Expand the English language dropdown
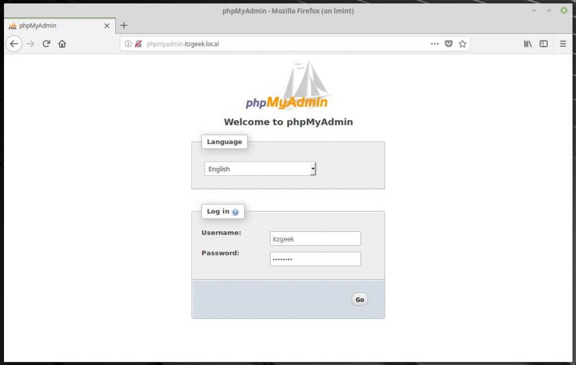This screenshot has width=576, height=365. (x=260, y=169)
